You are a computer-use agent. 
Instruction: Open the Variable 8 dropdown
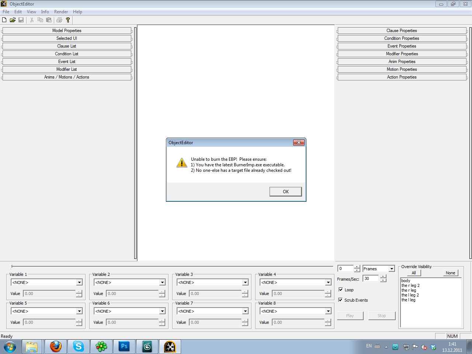tap(328, 311)
